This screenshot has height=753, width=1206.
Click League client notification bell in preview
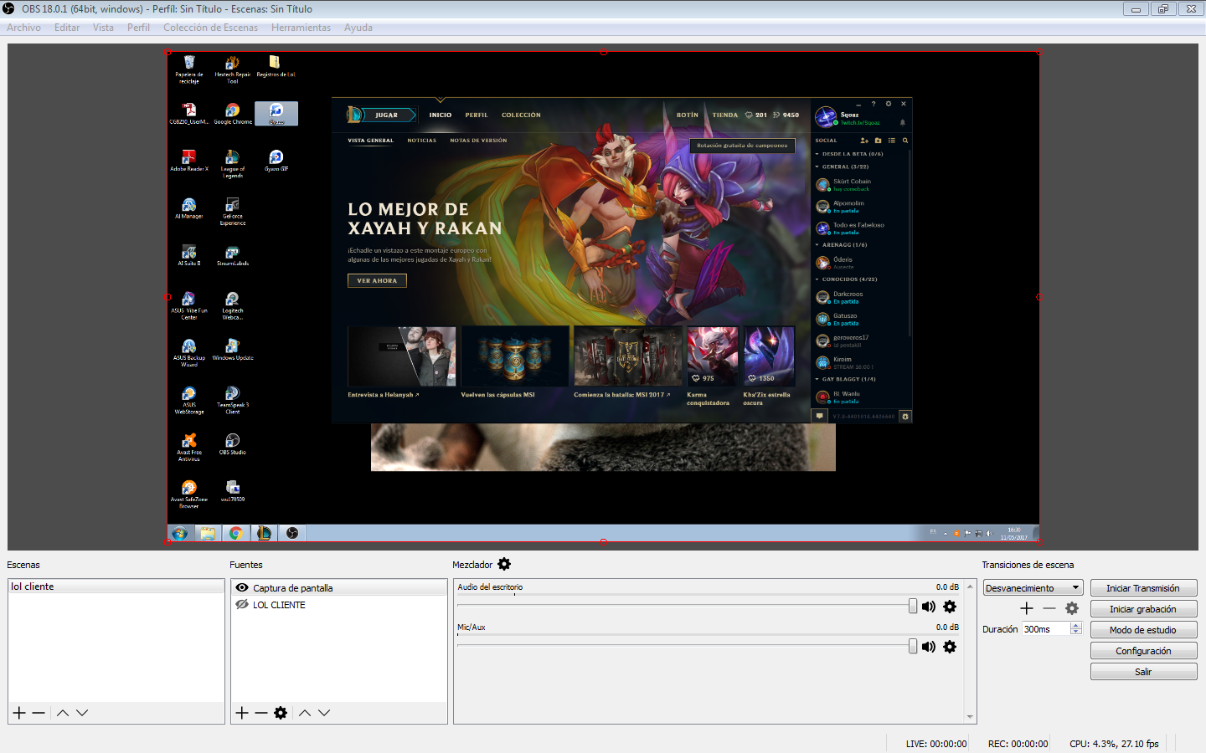click(902, 122)
